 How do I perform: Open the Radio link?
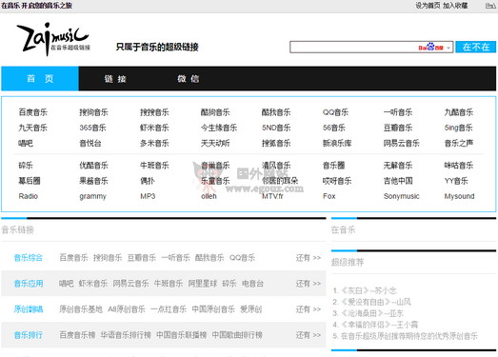click(x=29, y=196)
